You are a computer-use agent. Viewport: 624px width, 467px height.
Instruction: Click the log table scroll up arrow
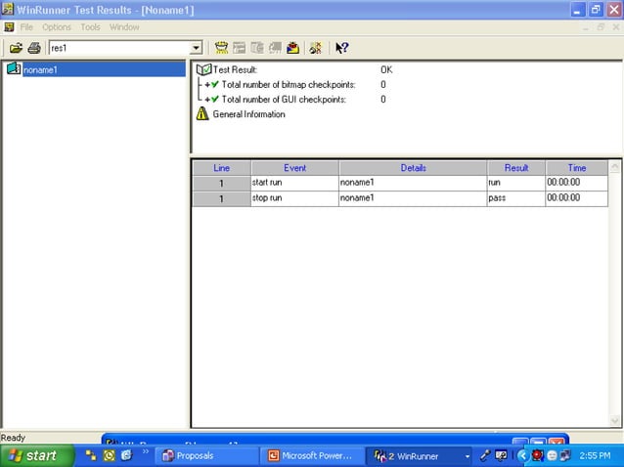615,166
